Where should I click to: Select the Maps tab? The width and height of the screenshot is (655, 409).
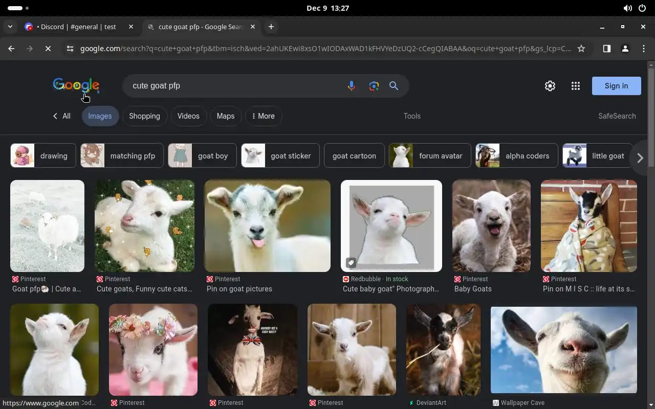point(225,116)
